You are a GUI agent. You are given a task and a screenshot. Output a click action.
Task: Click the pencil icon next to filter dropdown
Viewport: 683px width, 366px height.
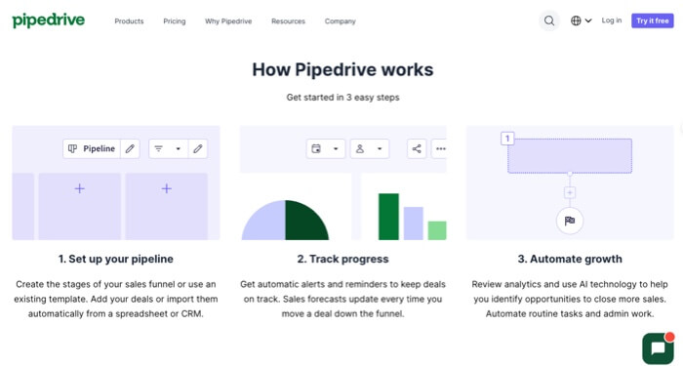[198, 148]
